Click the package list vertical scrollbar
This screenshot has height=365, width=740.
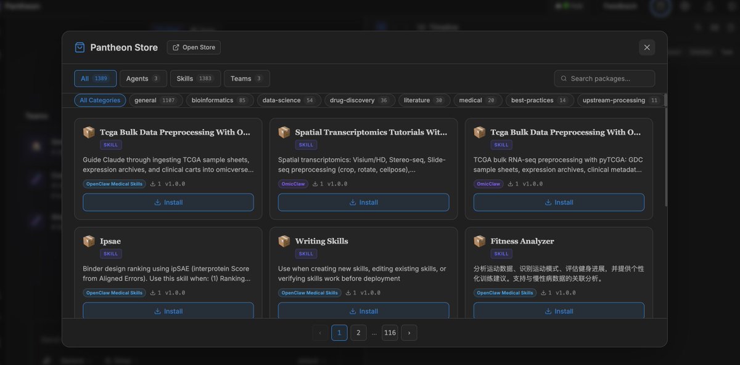click(x=665, y=158)
